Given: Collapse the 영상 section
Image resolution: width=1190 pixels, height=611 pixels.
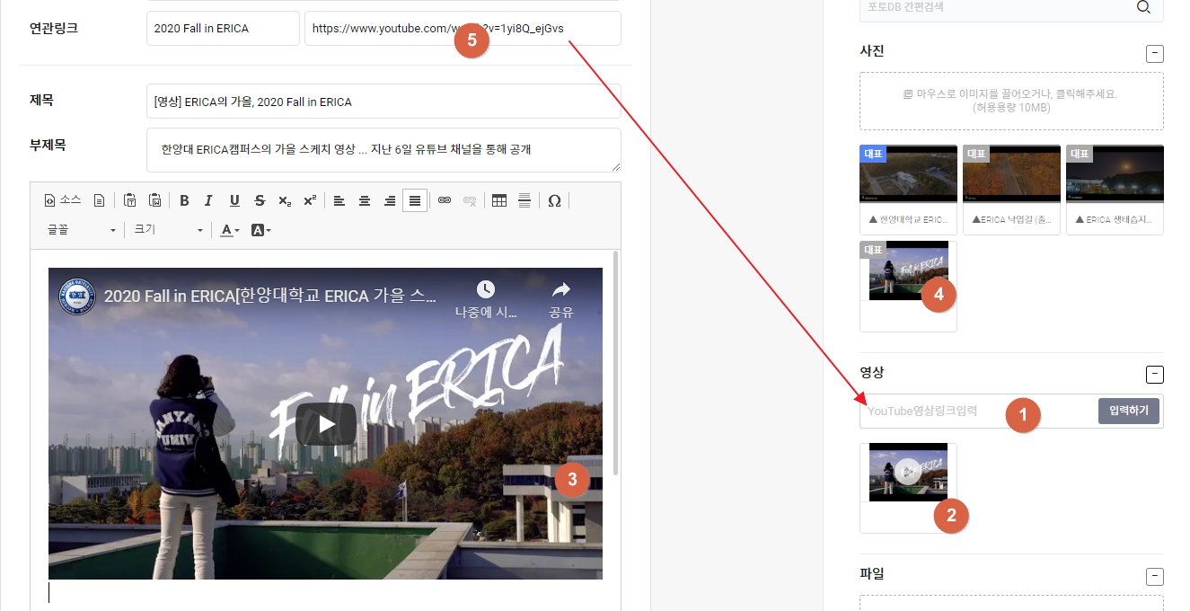Looking at the screenshot, I should [x=1155, y=375].
